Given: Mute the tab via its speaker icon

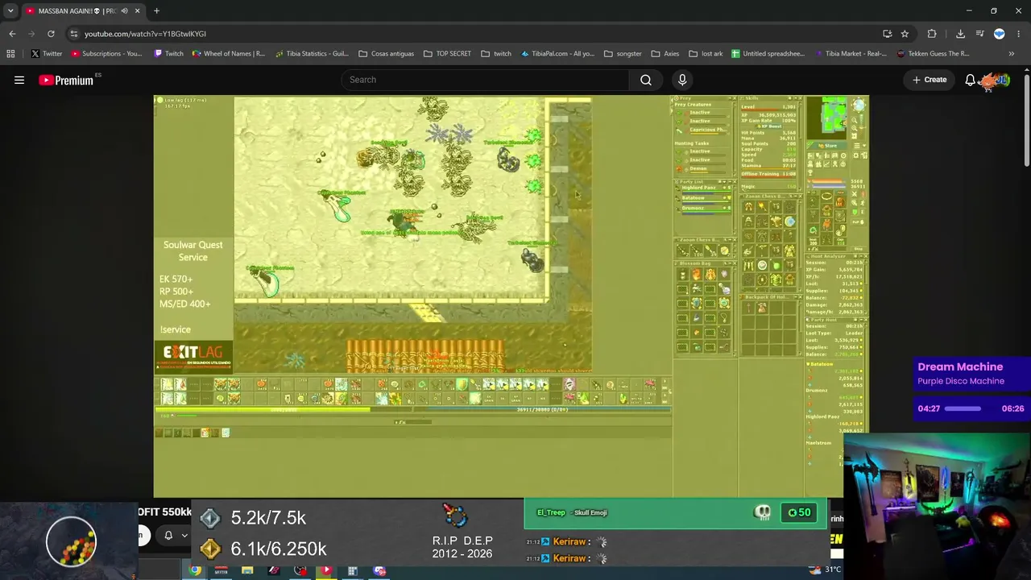Looking at the screenshot, I should [124, 10].
